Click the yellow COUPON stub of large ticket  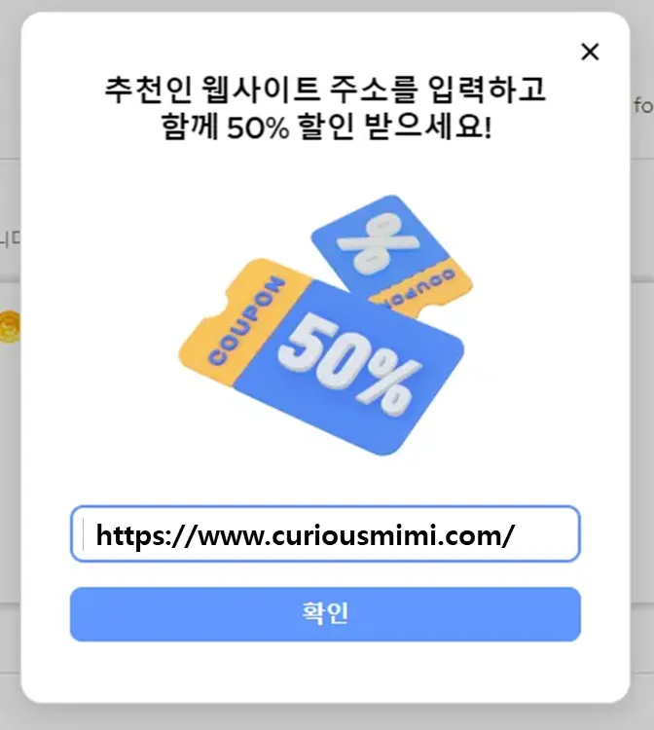(244, 321)
